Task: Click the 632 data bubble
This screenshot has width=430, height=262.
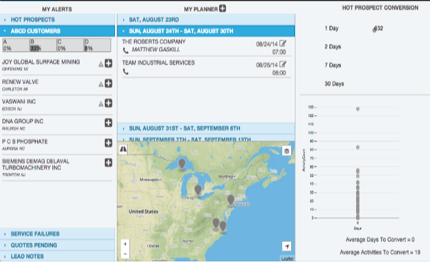Action: click(x=374, y=30)
